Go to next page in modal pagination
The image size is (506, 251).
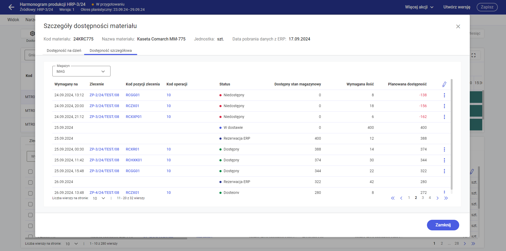tap(438, 198)
